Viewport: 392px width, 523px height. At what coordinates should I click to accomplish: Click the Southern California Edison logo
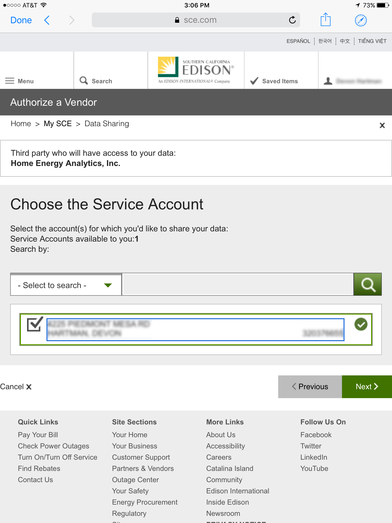[196, 70]
